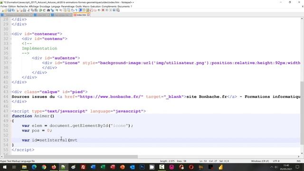Open File Explorer from the taskbar
This screenshot has width=304, height=171.
click(x=24, y=167)
